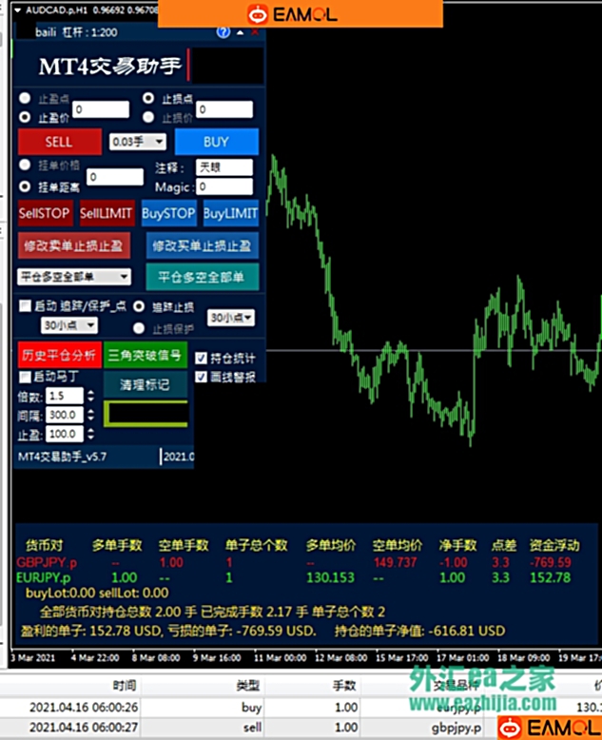
Task: Select the 止盈点 radio option
Action: 25,98
